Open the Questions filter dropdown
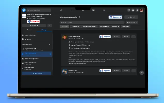 pyautogui.click(x=75, y=27)
